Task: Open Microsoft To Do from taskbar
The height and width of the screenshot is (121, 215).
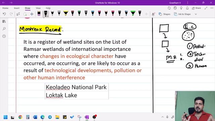Action: pos(72,117)
